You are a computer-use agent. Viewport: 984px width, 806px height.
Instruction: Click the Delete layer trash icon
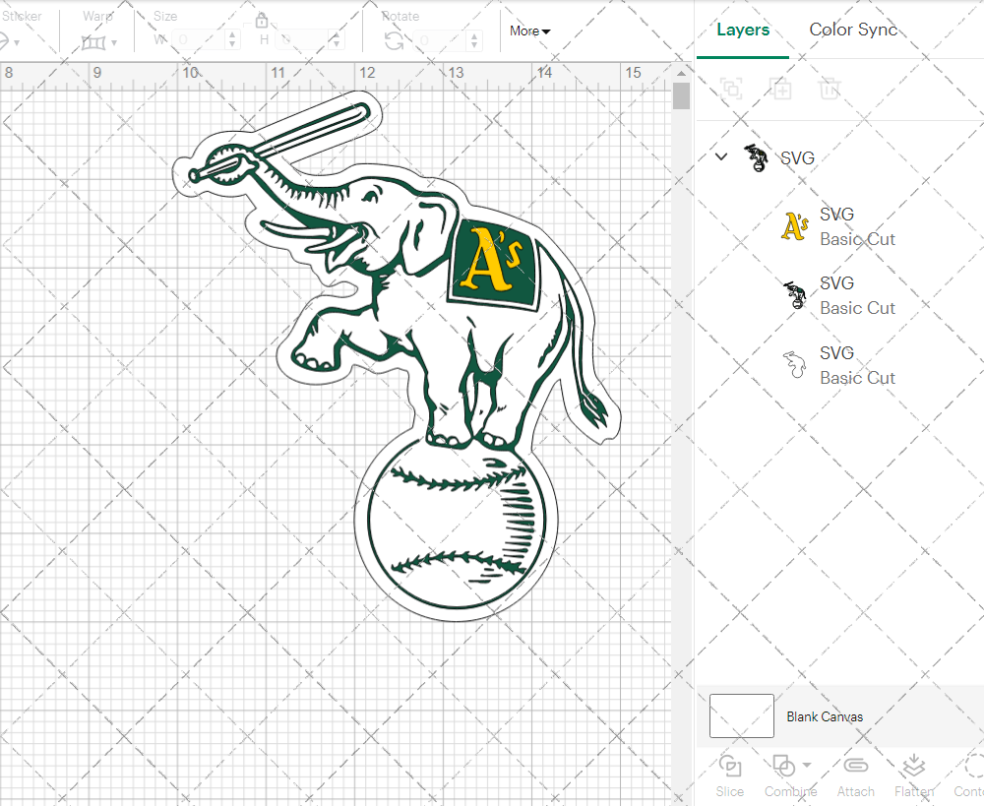(x=830, y=89)
